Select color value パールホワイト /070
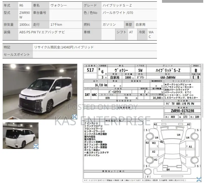The height and width of the screenshot is (185, 205). point(118,13)
